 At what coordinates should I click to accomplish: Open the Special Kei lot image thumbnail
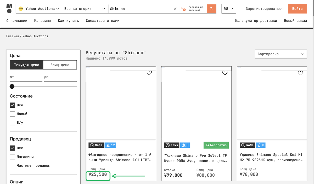pyautogui.click(x=272, y=103)
